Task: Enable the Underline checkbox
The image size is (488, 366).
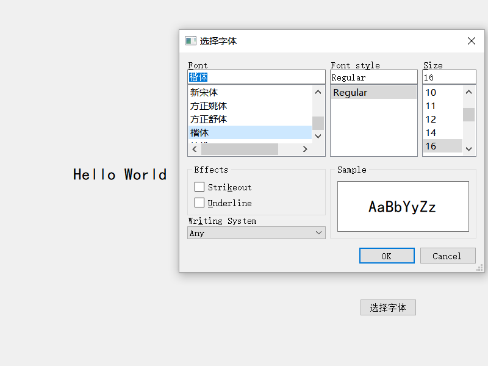Action: click(199, 203)
